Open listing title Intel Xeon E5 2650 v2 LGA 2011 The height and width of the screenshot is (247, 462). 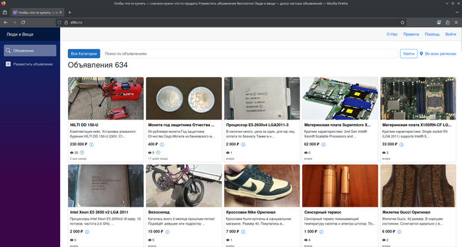pyautogui.click(x=99, y=212)
